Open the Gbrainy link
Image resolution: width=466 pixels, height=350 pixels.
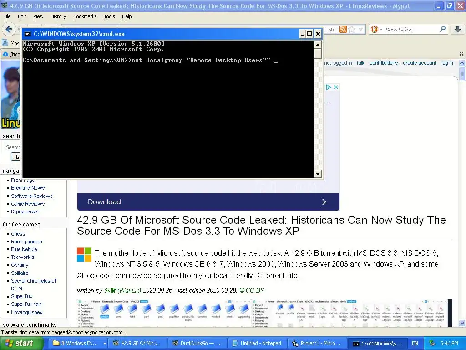coord(20,265)
